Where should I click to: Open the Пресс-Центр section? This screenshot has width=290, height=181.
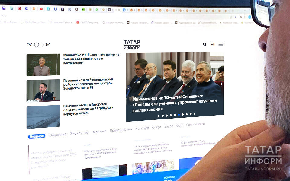(195, 124)
